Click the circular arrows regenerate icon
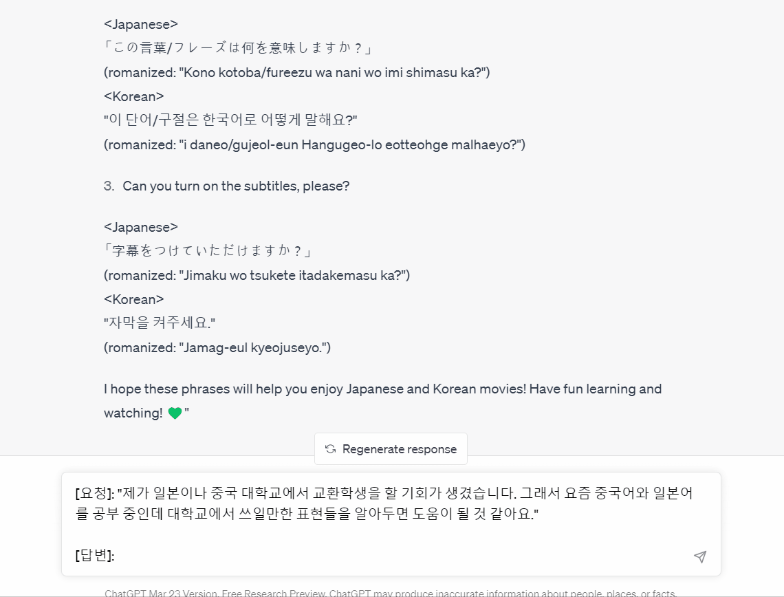Viewport: 784px width, 597px height. pyautogui.click(x=331, y=449)
